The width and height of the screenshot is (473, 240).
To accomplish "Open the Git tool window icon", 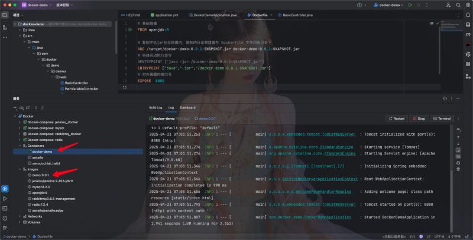I will point(5,228).
